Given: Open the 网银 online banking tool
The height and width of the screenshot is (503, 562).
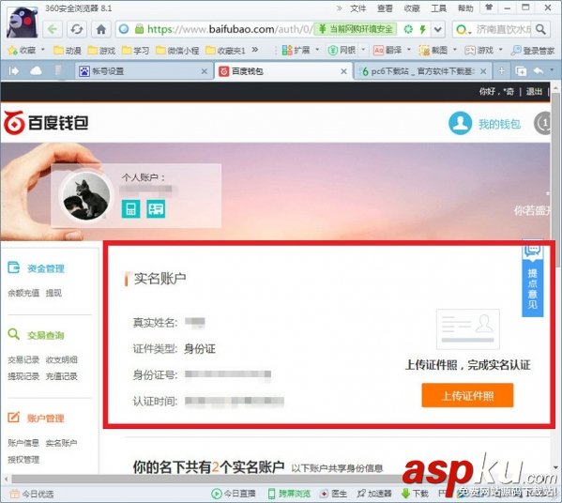Looking at the screenshot, I should click(x=342, y=50).
